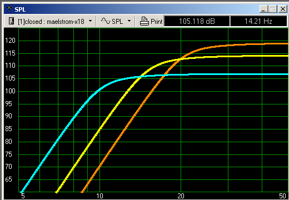The image size is (289, 200).
Task: Expand the SPL graph type dropdown
Action: pos(129,21)
